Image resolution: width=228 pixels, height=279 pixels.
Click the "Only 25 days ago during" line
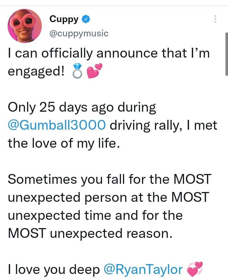(x=82, y=108)
